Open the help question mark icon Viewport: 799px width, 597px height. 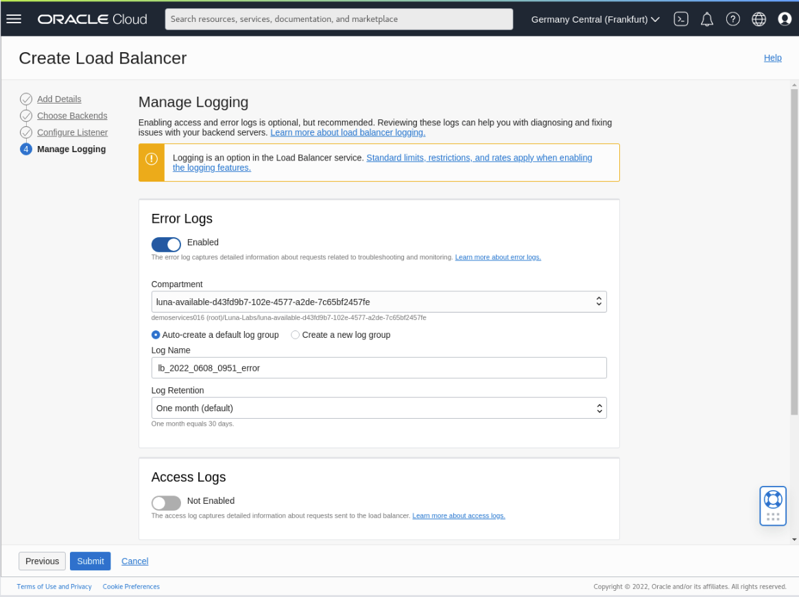pos(733,19)
